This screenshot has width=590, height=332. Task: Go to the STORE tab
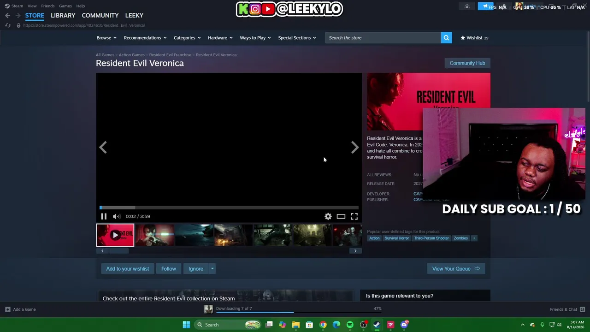[35, 16]
